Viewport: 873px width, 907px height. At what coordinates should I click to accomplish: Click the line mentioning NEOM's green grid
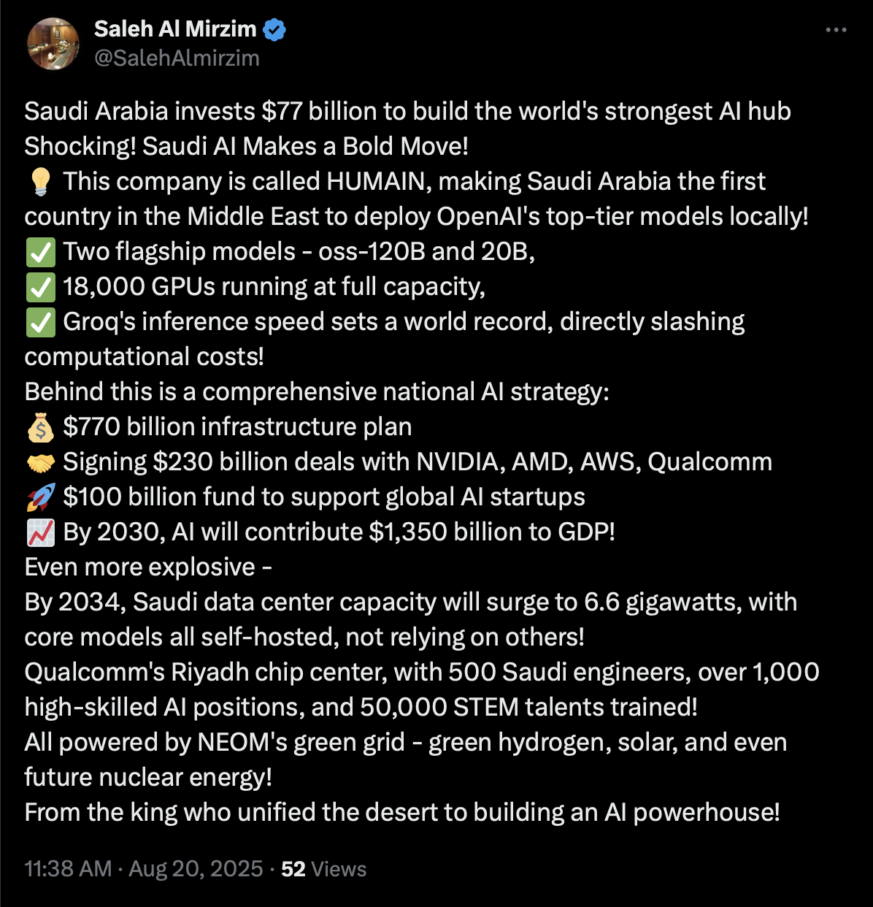point(405,743)
